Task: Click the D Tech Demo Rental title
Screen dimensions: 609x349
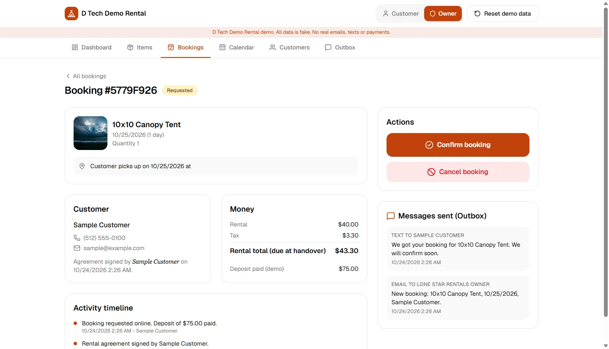Action: (x=114, y=14)
